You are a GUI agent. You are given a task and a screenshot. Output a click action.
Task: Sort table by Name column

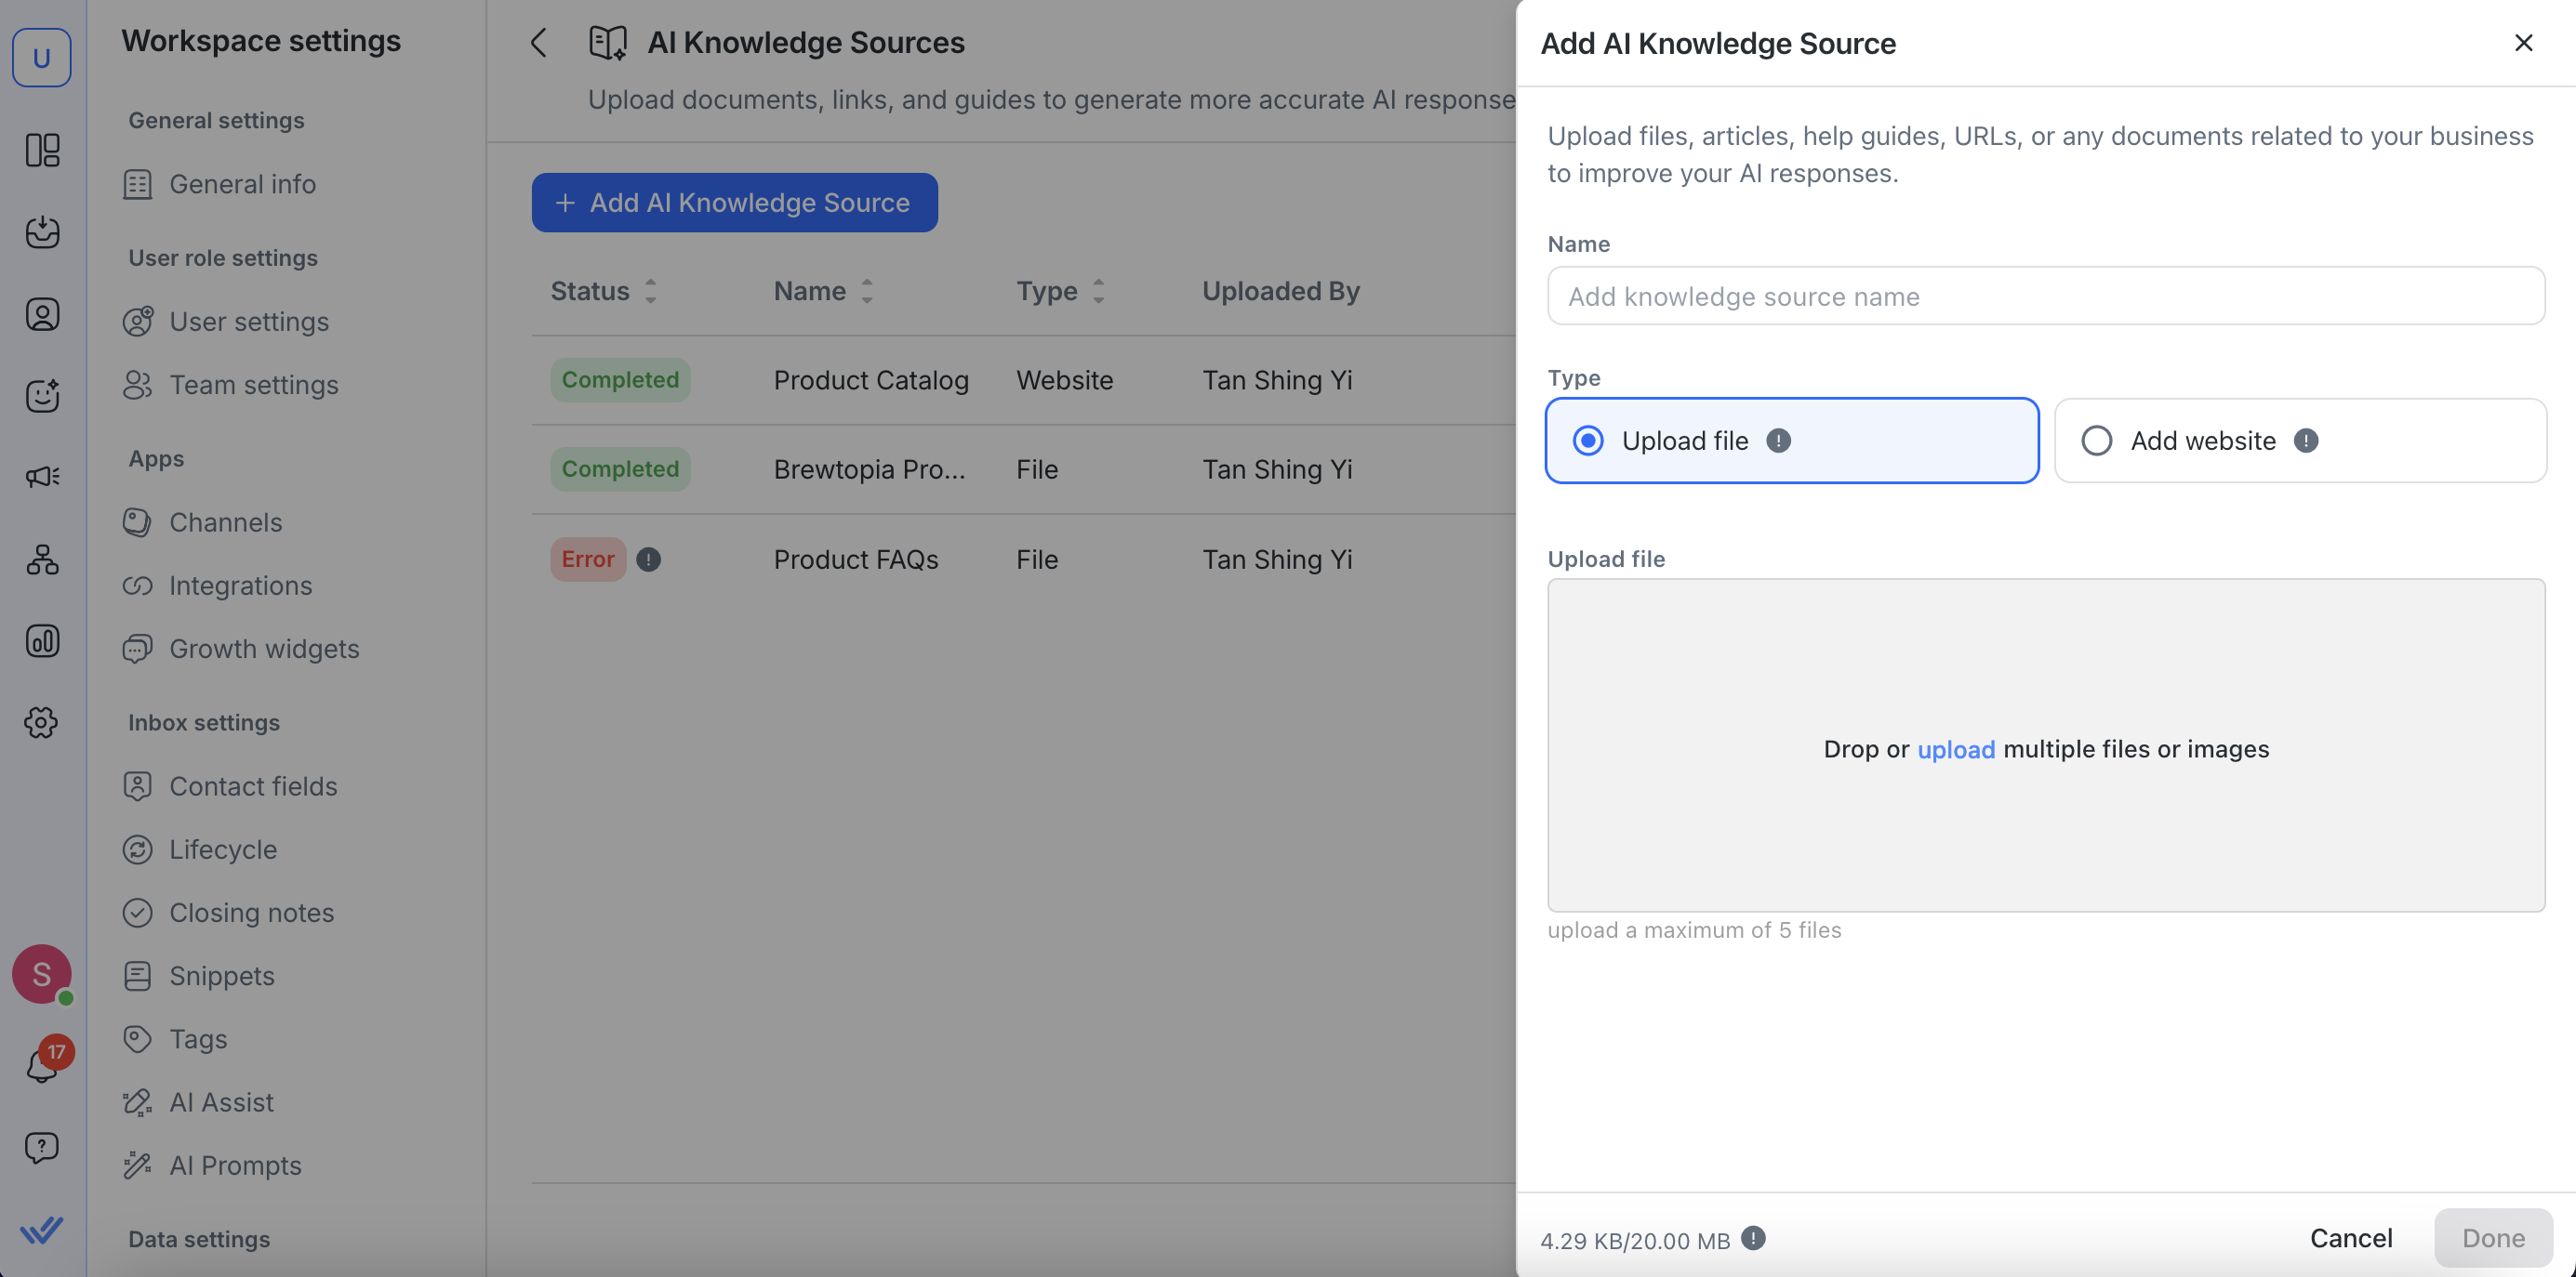(867, 291)
